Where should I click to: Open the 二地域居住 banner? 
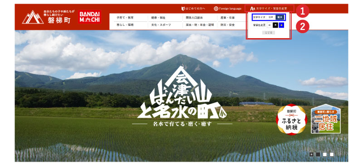click(325, 119)
